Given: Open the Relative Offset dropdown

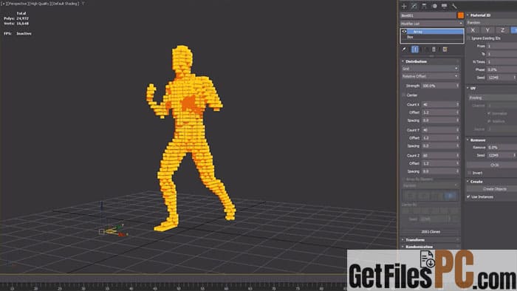Looking at the screenshot, I should click(x=430, y=76).
